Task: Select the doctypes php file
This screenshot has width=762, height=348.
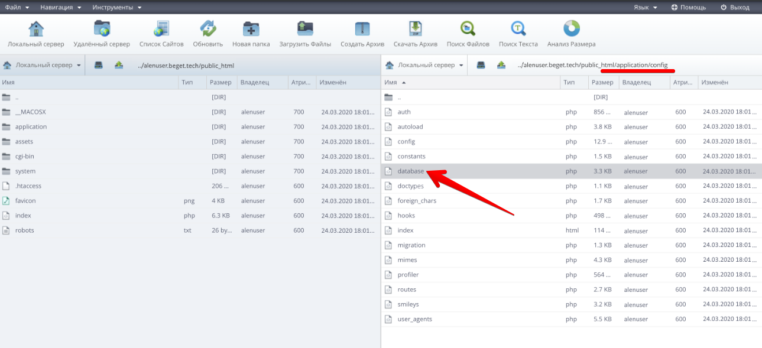Action: 572,186
